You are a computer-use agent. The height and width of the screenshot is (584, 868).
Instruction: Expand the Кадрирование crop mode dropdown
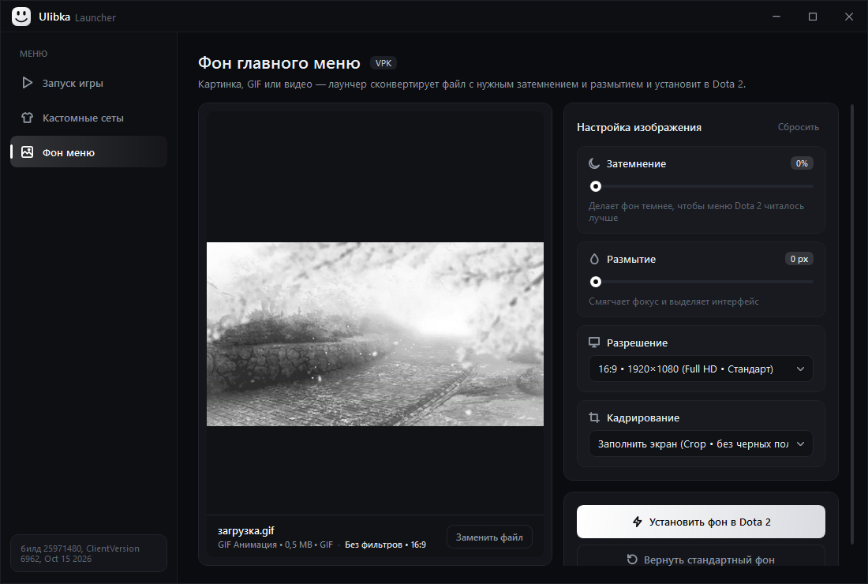click(x=700, y=444)
